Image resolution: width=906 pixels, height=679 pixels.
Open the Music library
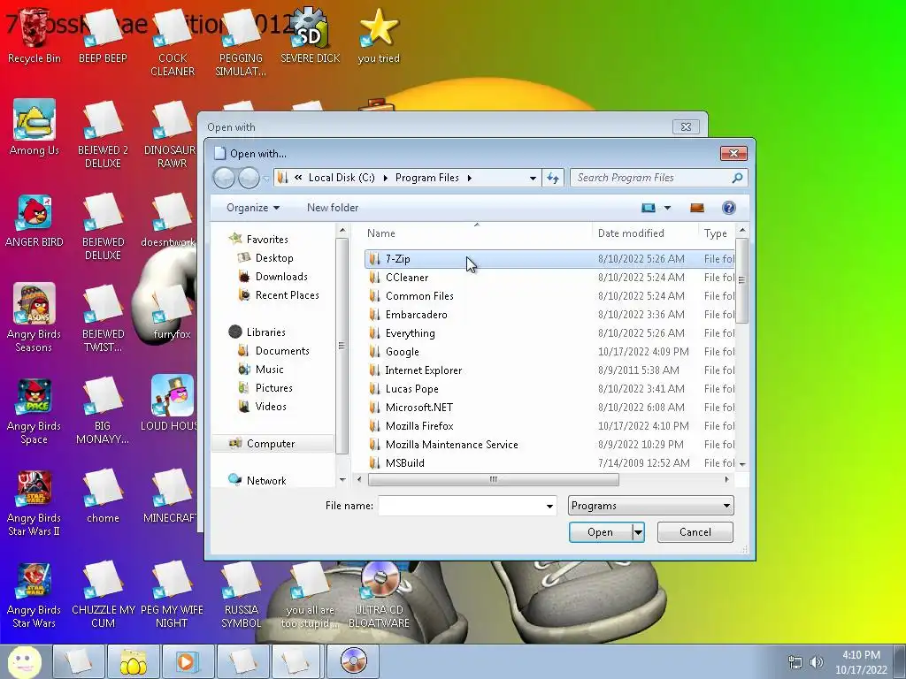[269, 369]
